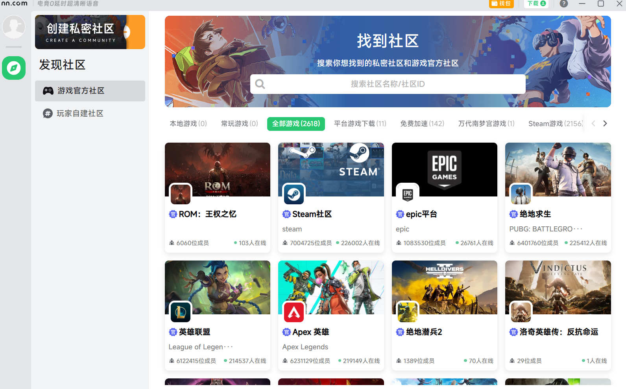
Task: Select 玩家自建社区 in sidebar
Action: click(x=90, y=114)
